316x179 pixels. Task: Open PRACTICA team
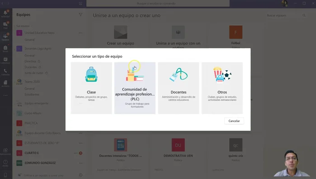click(x=31, y=123)
